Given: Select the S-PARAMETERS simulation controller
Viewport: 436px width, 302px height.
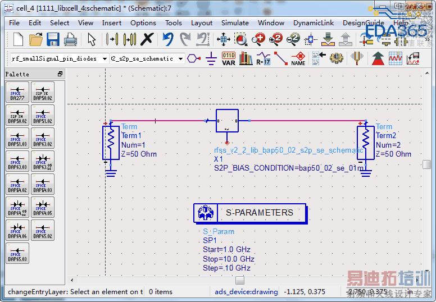Looking at the screenshot, I should pos(250,213).
